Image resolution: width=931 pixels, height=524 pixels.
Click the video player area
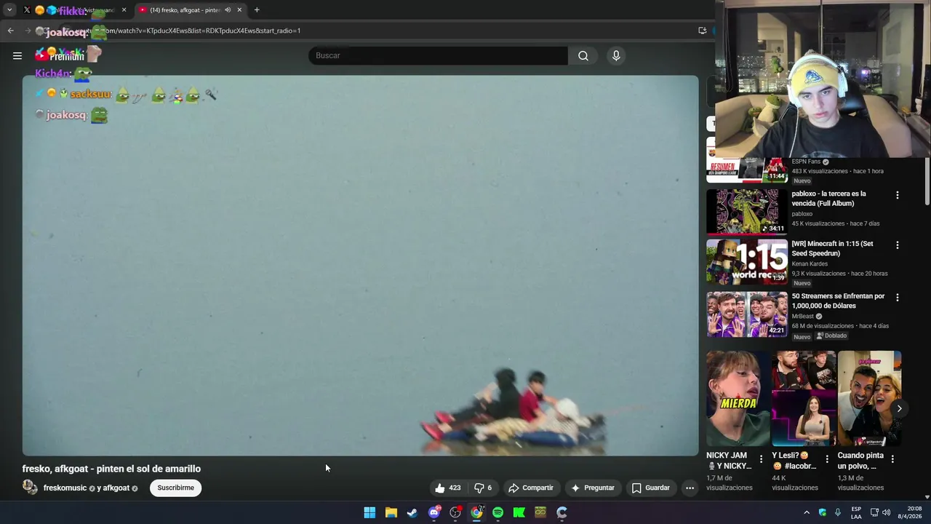click(x=360, y=266)
